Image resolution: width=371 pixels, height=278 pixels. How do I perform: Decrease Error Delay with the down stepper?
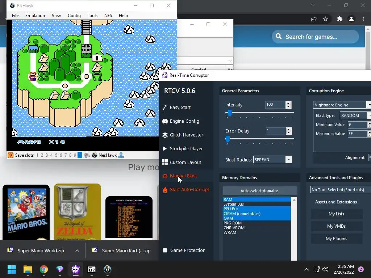288,132
